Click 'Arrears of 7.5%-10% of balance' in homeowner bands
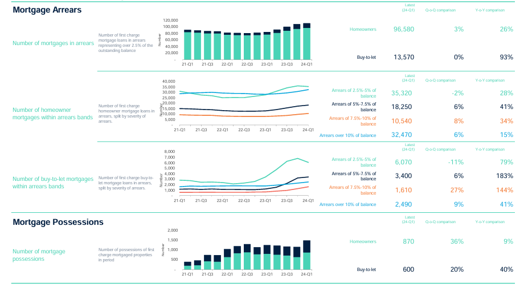 353,121
